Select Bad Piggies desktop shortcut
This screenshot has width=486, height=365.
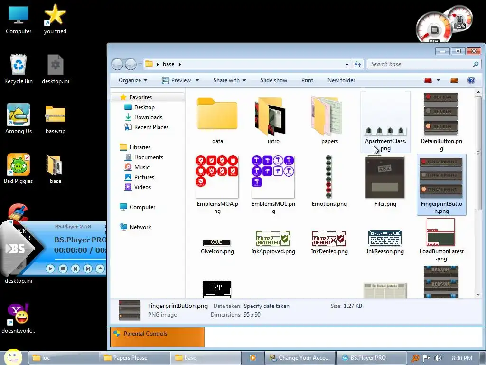tap(19, 169)
